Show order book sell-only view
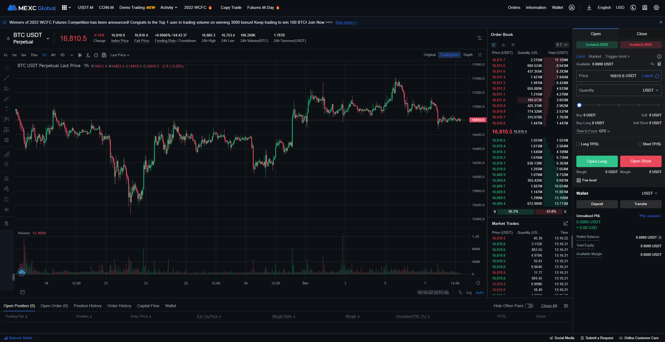Image resolution: width=665 pixels, height=342 pixels. pyautogui.click(x=504, y=45)
